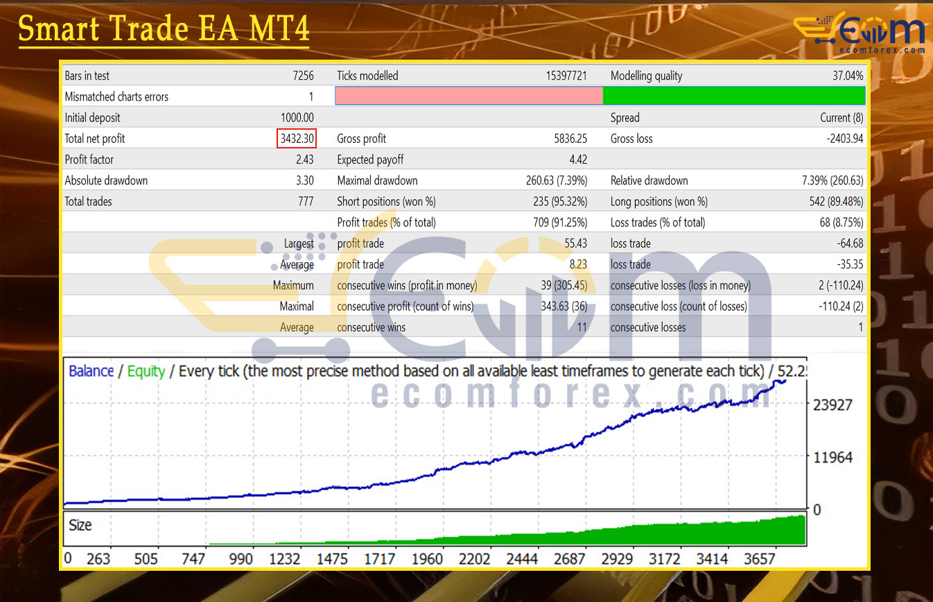Image resolution: width=933 pixels, height=602 pixels.
Task: Click the Profit factor value 2.43
Action: (304, 160)
